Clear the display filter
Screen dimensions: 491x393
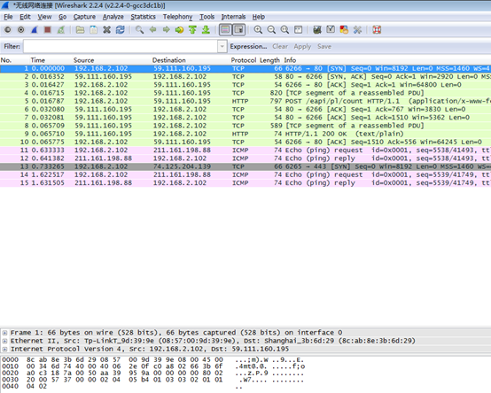[280, 47]
